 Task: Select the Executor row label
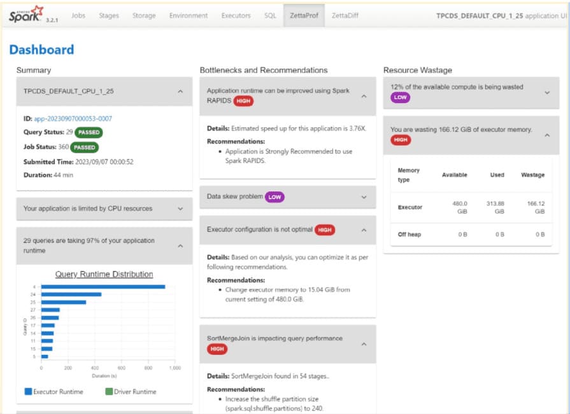(410, 207)
